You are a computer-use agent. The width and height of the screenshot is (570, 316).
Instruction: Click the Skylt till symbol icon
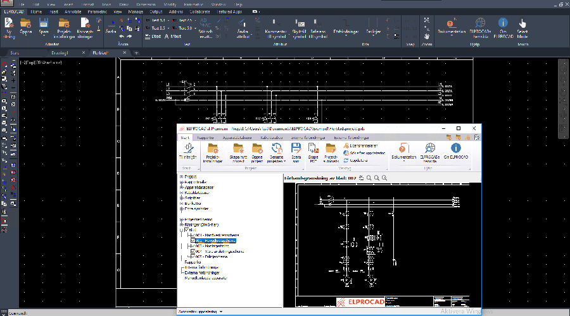click(x=299, y=23)
